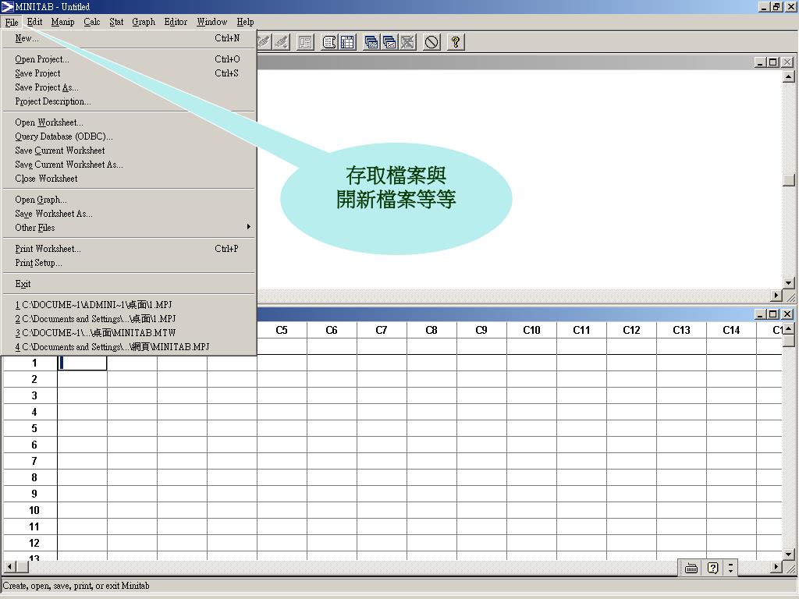Select Save Worksheet As... menu entry

tap(129, 214)
